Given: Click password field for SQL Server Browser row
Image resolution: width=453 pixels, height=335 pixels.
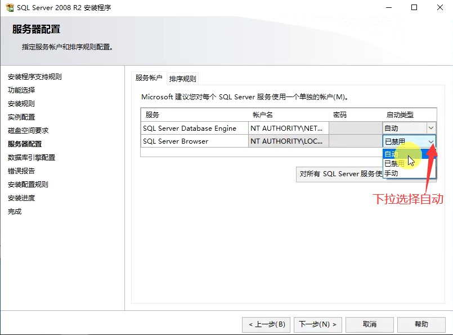Looking at the screenshot, I should point(356,141).
